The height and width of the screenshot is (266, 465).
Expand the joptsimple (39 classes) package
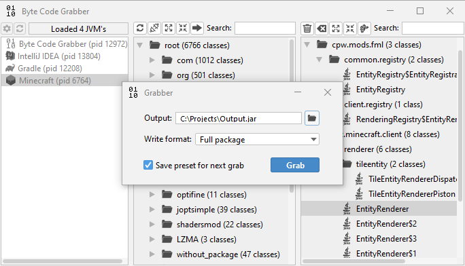coord(152,209)
